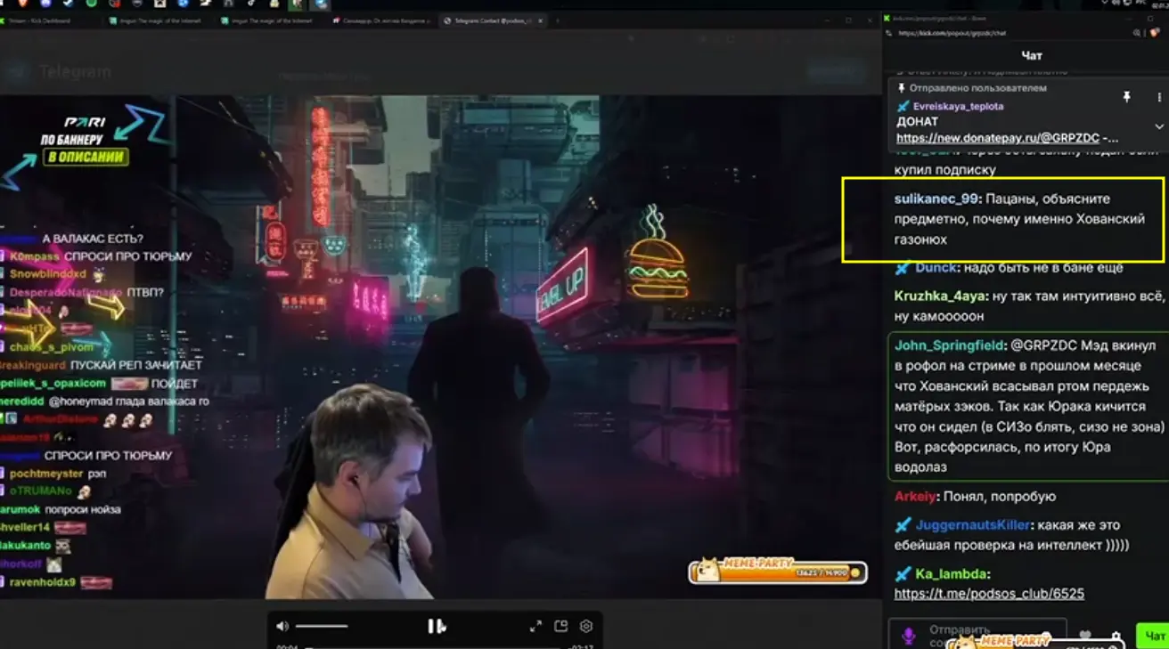The width and height of the screenshot is (1169, 649).
Task: Click the video progress bar in player
Action: pos(432,646)
